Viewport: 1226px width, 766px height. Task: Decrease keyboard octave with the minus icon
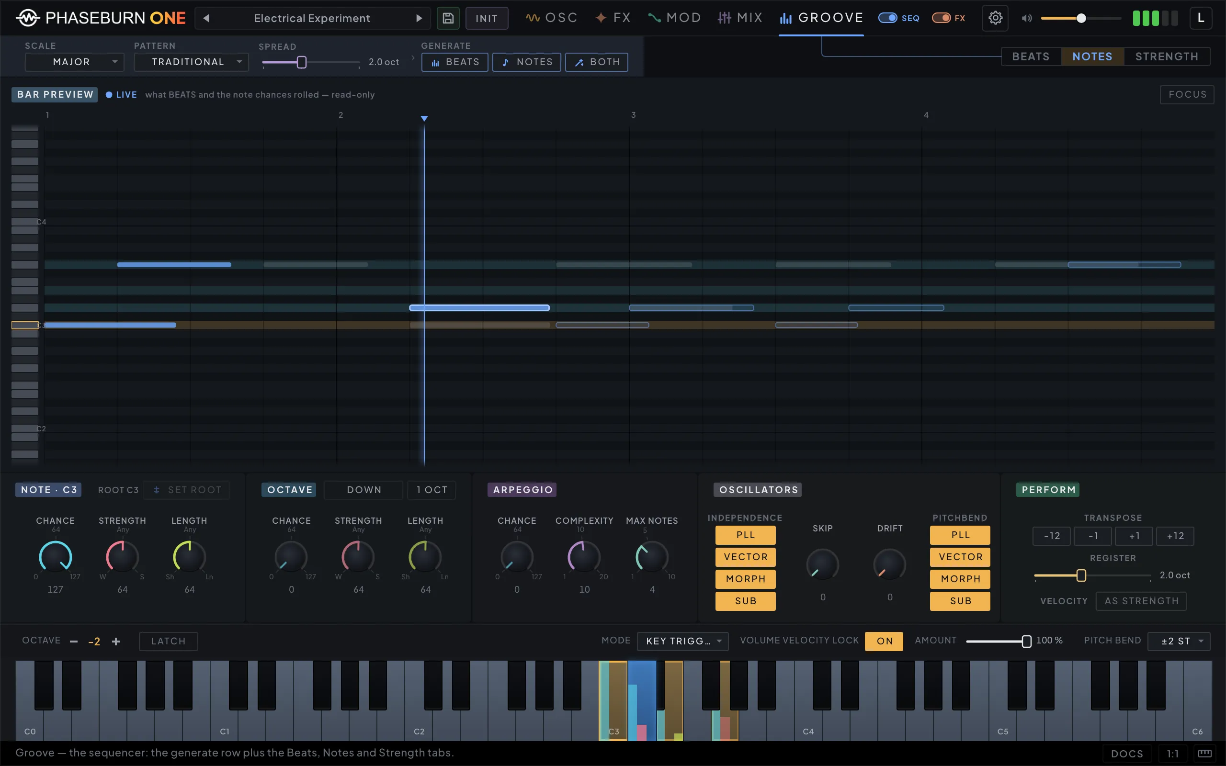(74, 642)
